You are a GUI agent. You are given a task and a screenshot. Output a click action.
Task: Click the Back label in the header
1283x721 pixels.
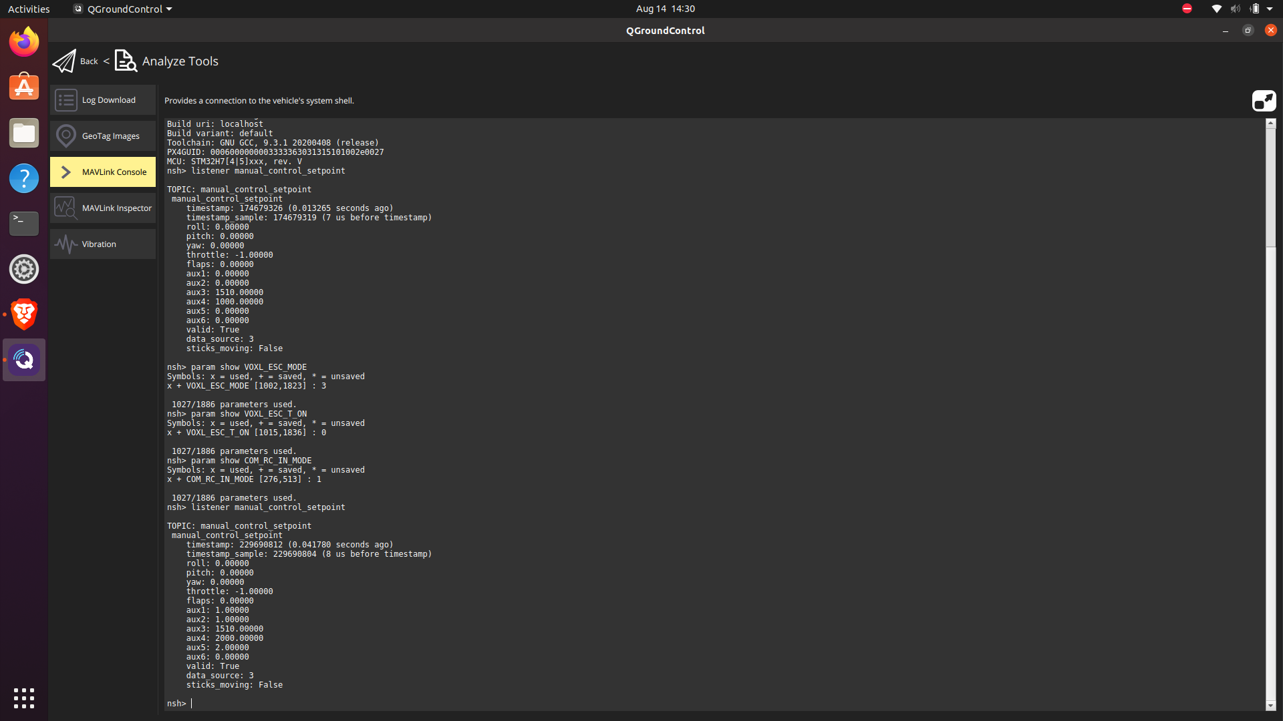(89, 61)
